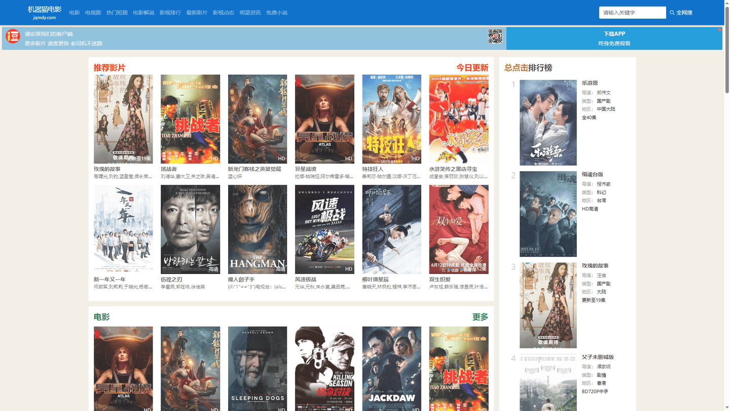
Task: Open the 热门短剧 navigation menu item
Action: pos(117,13)
